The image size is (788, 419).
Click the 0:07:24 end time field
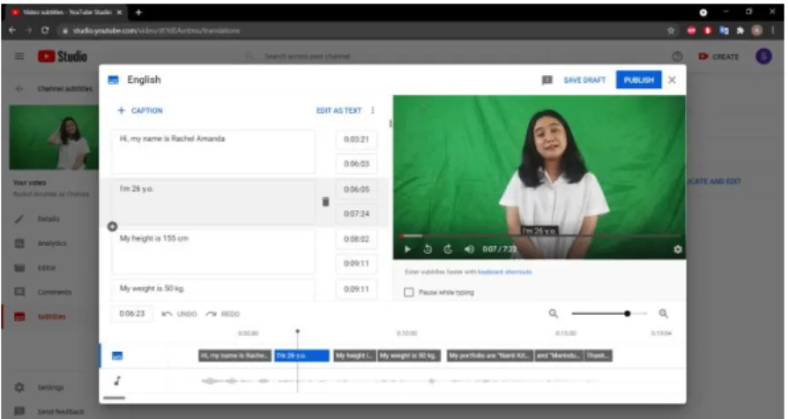[x=356, y=213]
